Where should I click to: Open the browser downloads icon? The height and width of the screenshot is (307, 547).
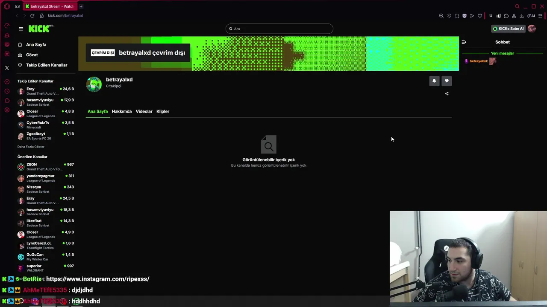coord(521,16)
